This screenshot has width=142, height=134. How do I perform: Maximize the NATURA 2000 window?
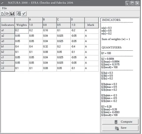point(133,3)
